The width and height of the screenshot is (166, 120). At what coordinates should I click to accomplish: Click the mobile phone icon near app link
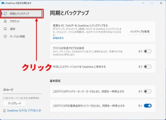coord(5,111)
